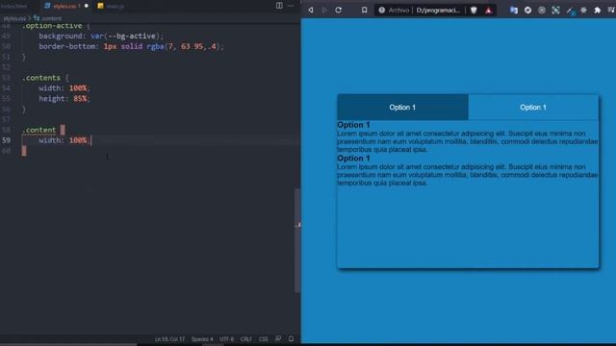This screenshot has width=616, height=346.
Task: Click the editor vertical scrollbar thumb
Action: (x=297, y=240)
